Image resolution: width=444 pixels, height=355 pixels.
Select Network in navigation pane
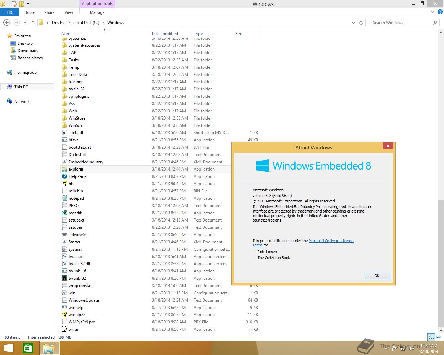point(22,102)
